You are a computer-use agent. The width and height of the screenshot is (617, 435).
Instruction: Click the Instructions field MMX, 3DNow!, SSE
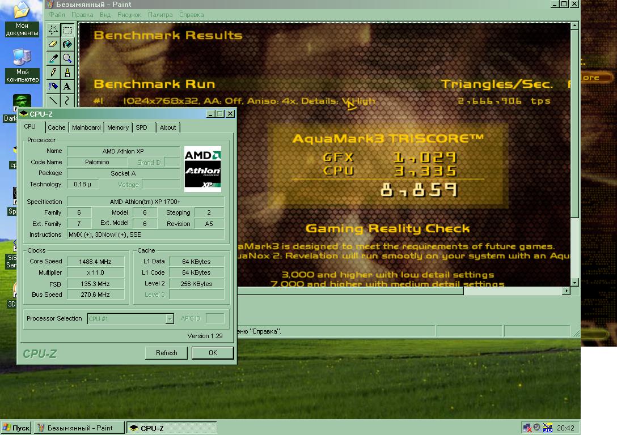pyautogui.click(x=145, y=234)
